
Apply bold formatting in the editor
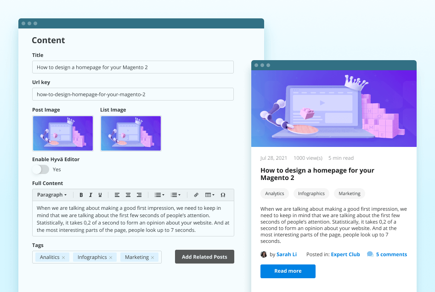[x=81, y=195]
